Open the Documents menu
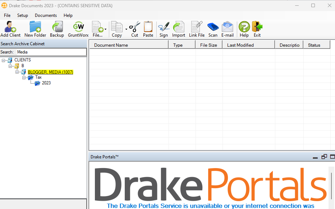 click(x=46, y=15)
